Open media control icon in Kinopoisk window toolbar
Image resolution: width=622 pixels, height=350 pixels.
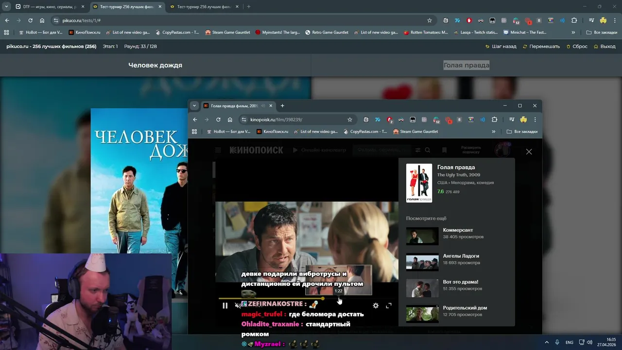click(x=512, y=120)
